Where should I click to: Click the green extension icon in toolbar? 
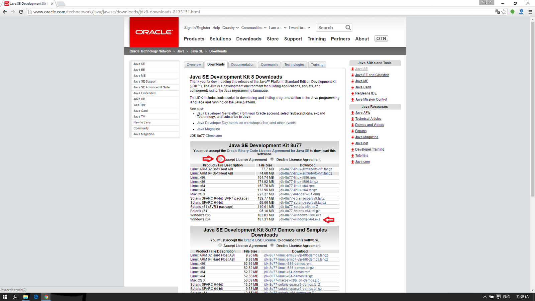[512, 12]
